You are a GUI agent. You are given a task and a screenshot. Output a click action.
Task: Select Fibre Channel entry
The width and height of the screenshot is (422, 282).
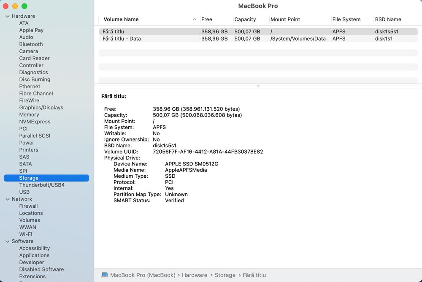pos(36,93)
